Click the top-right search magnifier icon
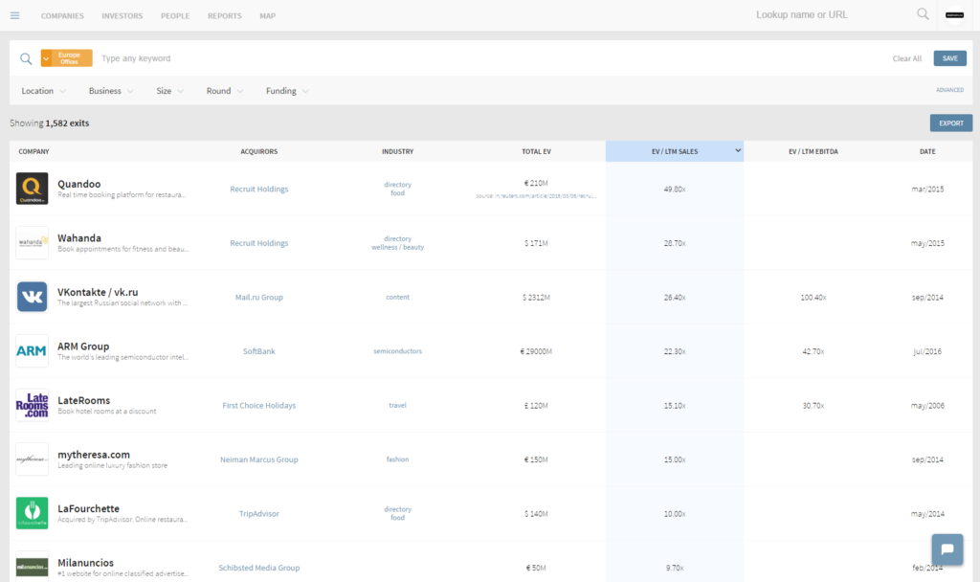This screenshot has width=980, height=582. pos(923,14)
